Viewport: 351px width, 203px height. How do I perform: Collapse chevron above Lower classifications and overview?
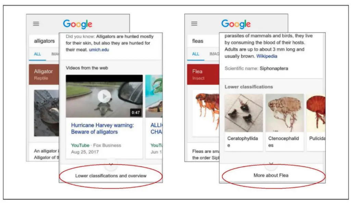pos(111,164)
